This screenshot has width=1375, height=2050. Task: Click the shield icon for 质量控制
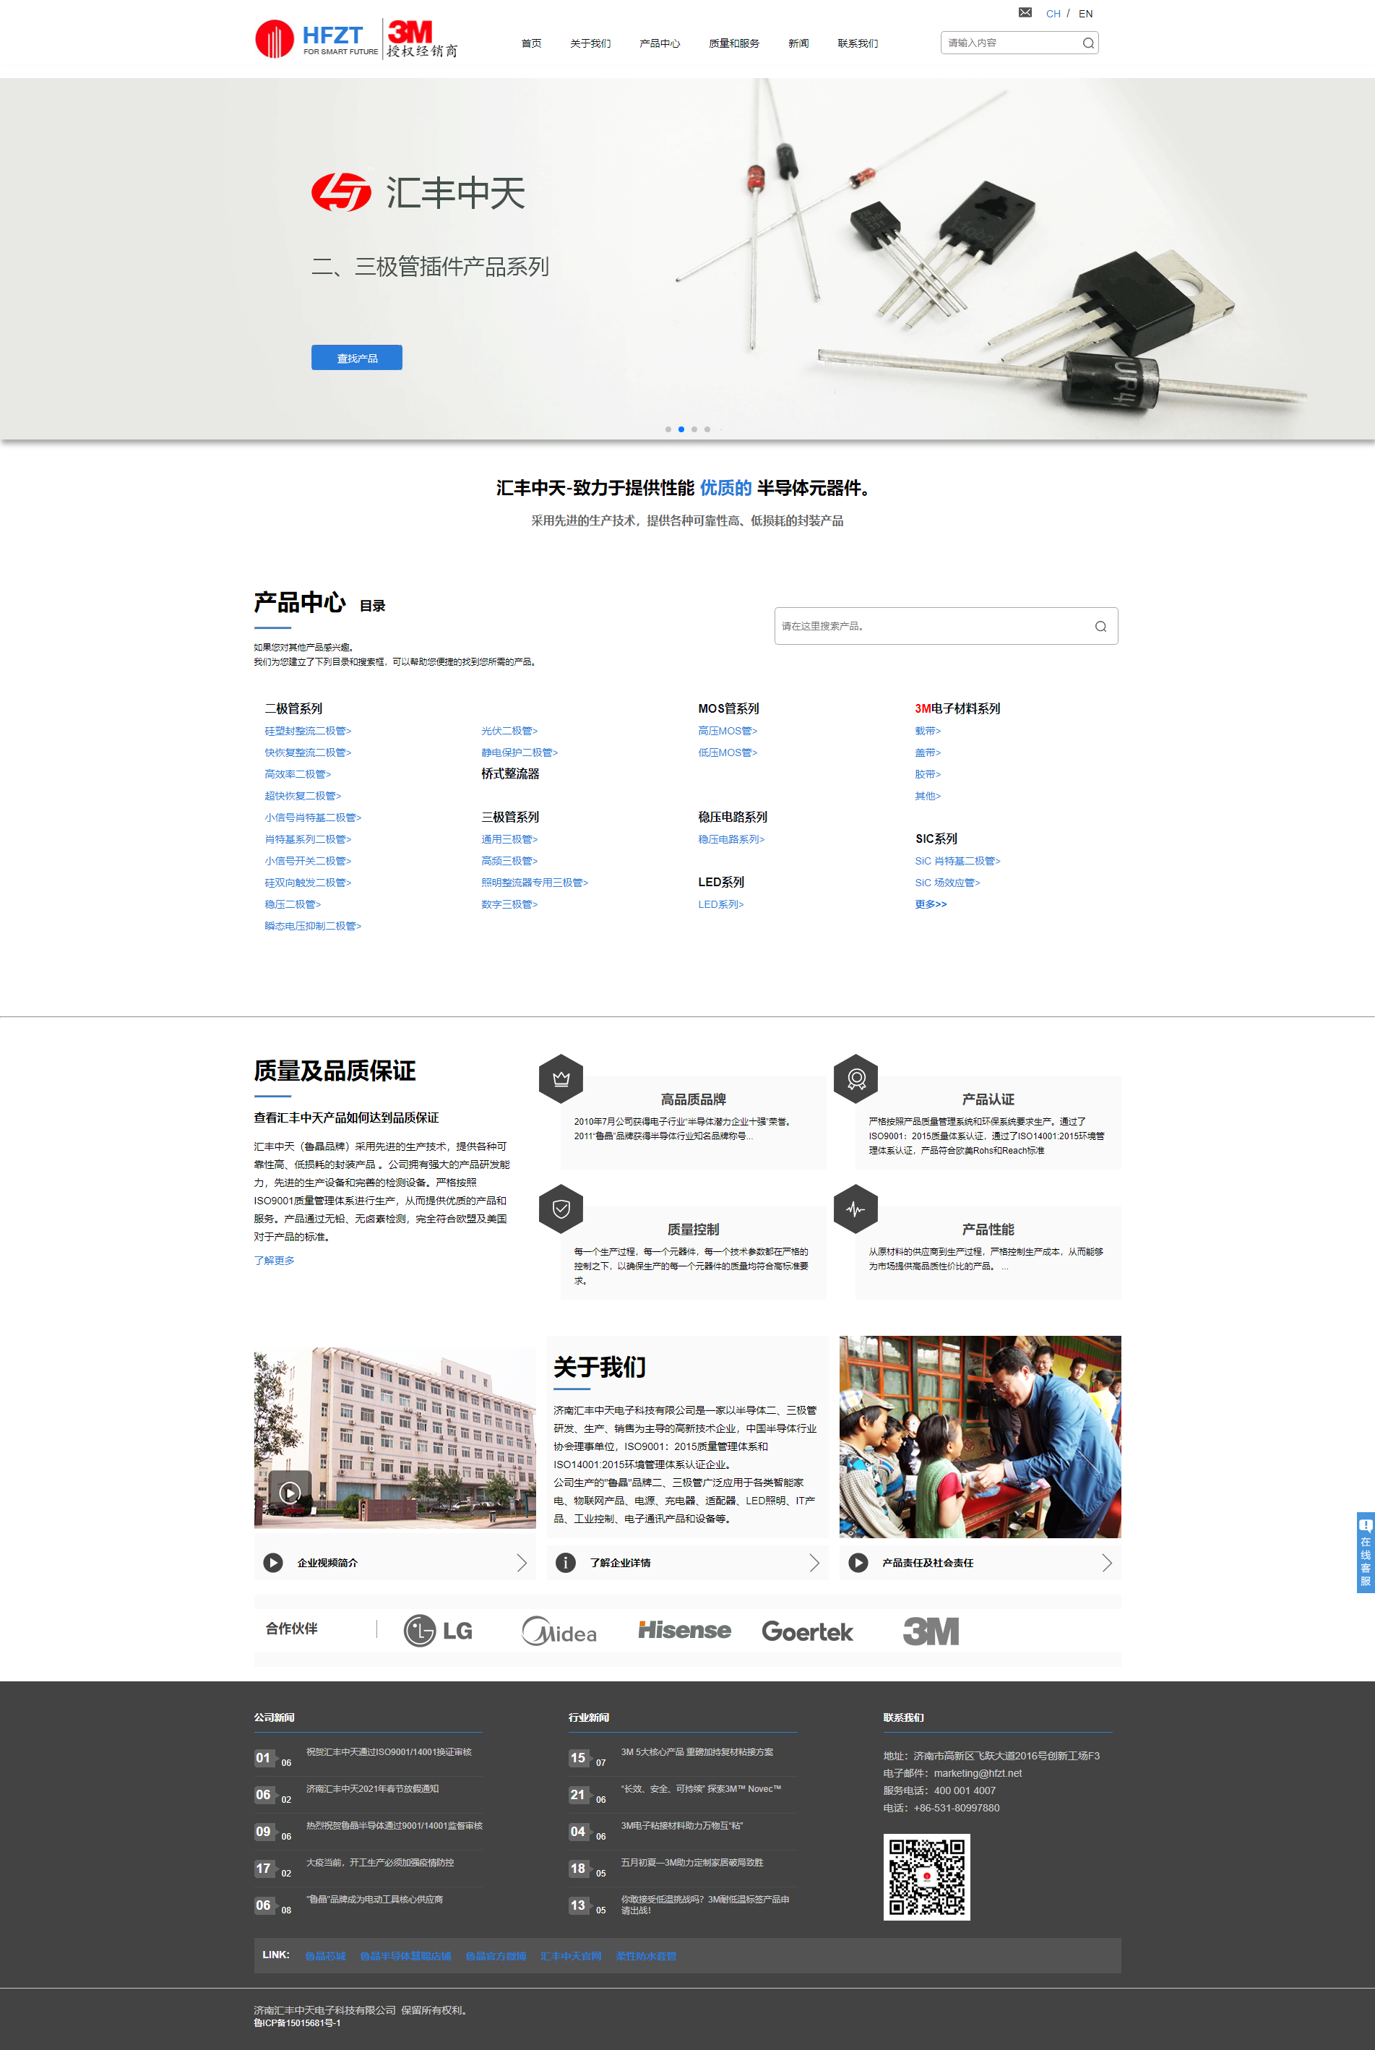coord(561,1209)
